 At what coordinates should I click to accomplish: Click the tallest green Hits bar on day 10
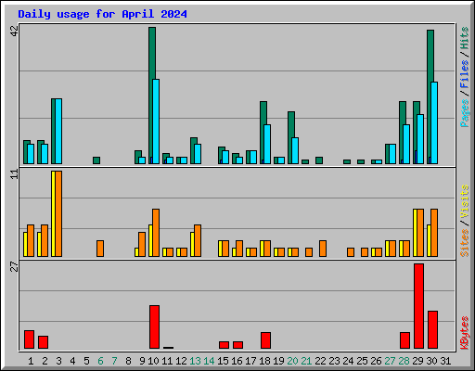151,96
